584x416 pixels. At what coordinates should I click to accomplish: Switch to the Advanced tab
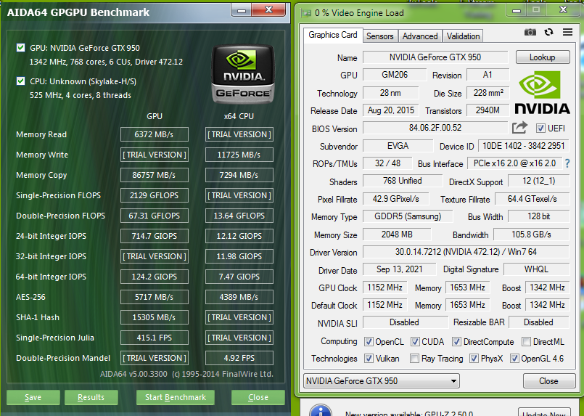[x=420, y=36]
